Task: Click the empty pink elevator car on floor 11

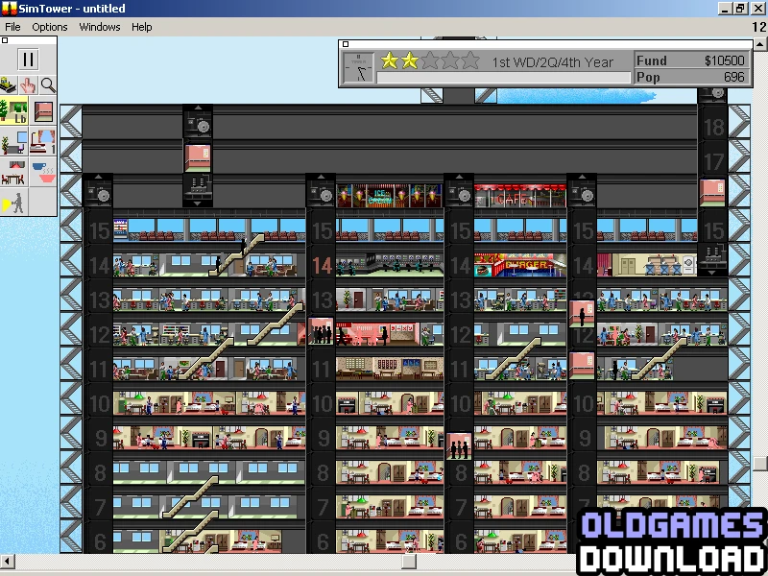Action: [x=582, y=366]
